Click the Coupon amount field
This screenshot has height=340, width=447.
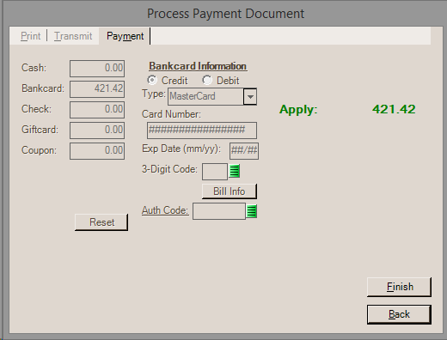point(97,151)
